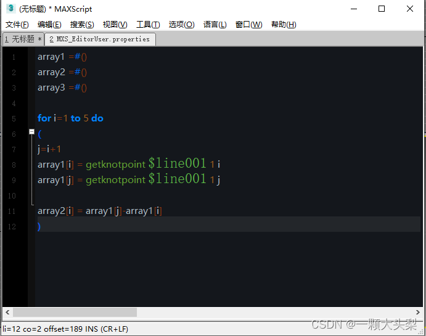The height and width of the screenshot is (336, 426).
Task: Maximize the MAXScript editor window
Action: pos(382,9)
